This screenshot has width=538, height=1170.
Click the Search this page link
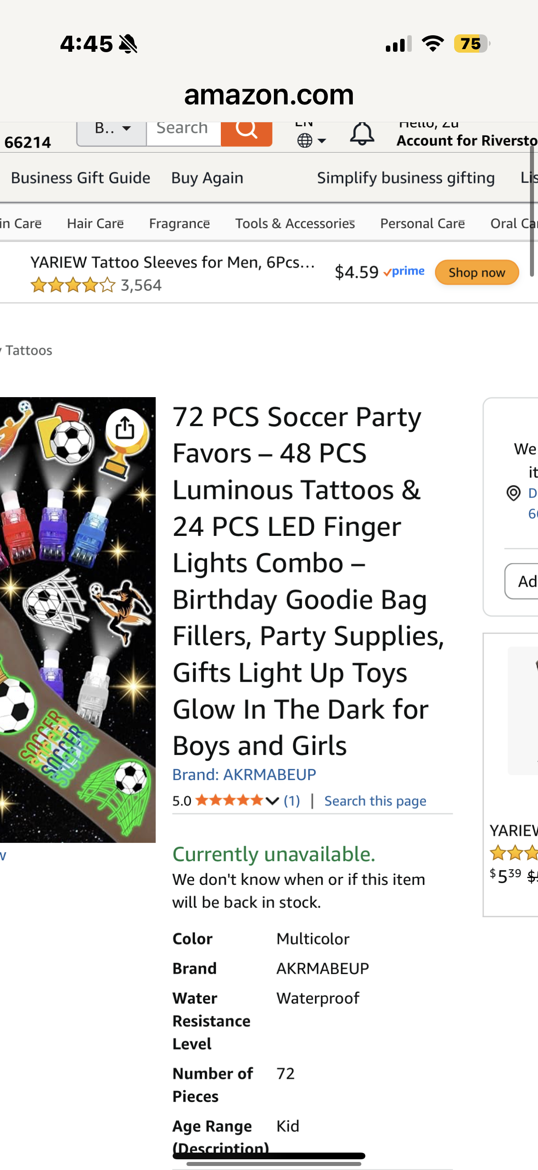(375, 801)
